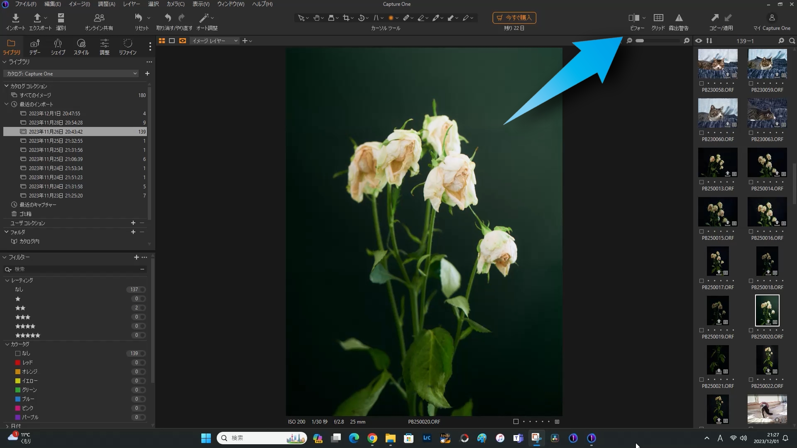Expand the Date (日付) filter section
Screen dimensions: 797x448
tap(7, 426)
